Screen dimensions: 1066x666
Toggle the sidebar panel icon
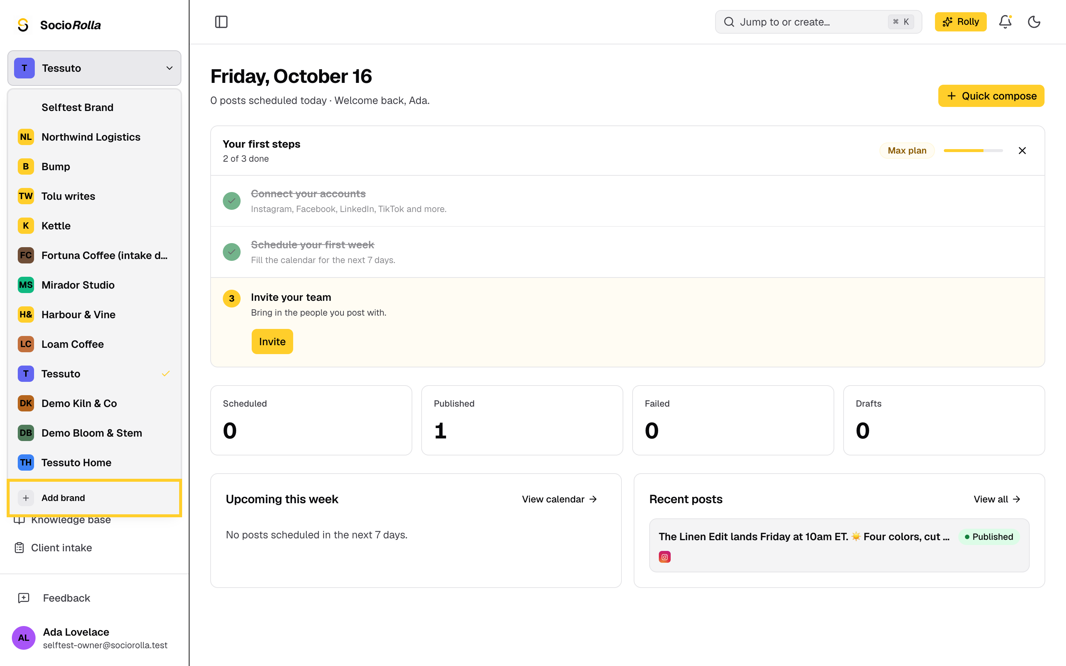(x=221, y=22)
